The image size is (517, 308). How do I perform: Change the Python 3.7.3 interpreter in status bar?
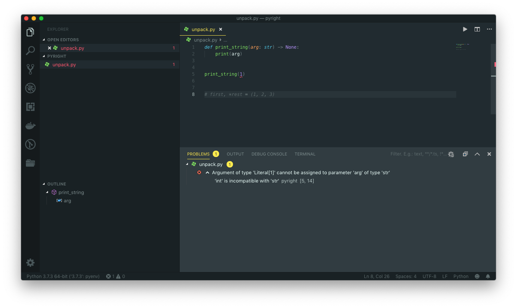pyautogui.click(x=62, y=276)
